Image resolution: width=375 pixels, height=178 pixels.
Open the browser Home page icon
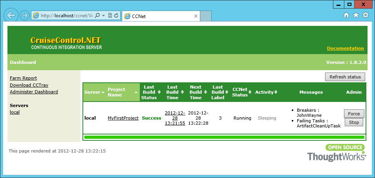346,15
